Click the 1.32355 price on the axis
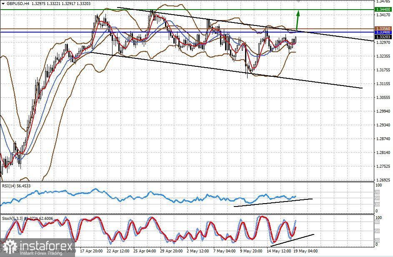 [x=383, y=56]
